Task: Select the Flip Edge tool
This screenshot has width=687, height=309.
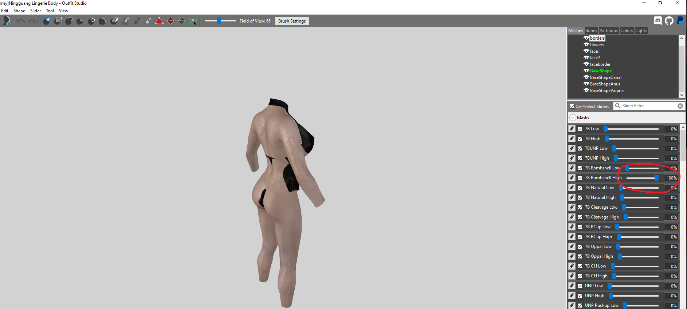Action: [170, 21]
